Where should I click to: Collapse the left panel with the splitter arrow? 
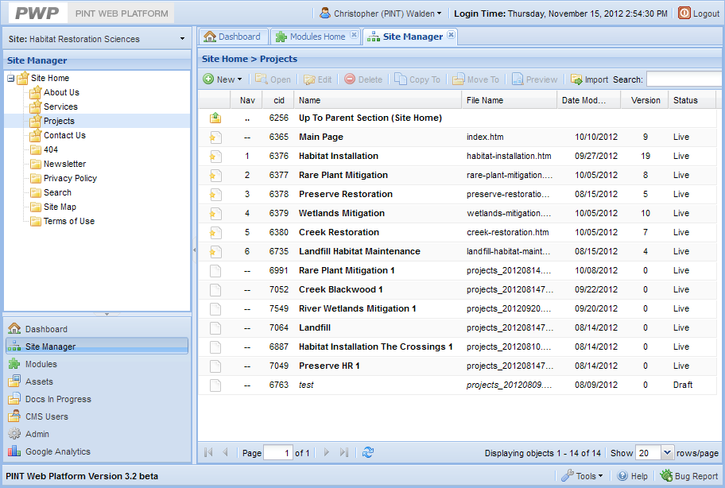[194, 250]
